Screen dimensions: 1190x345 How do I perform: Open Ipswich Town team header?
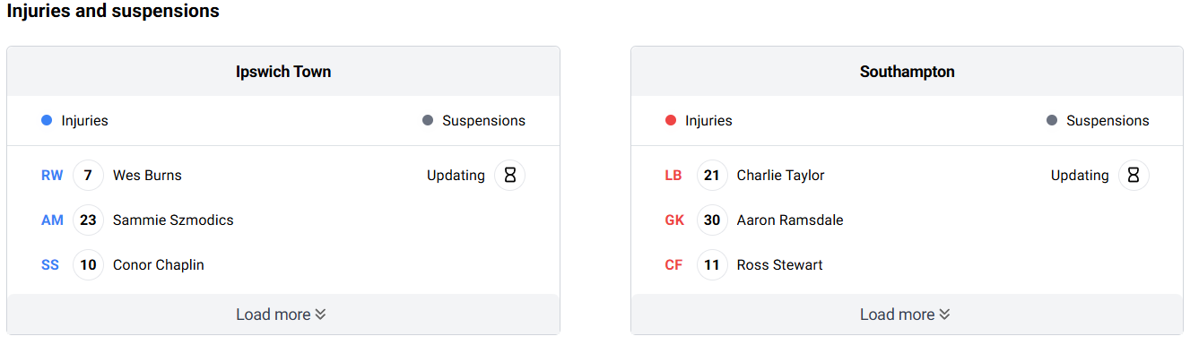(x=283, y=72)
